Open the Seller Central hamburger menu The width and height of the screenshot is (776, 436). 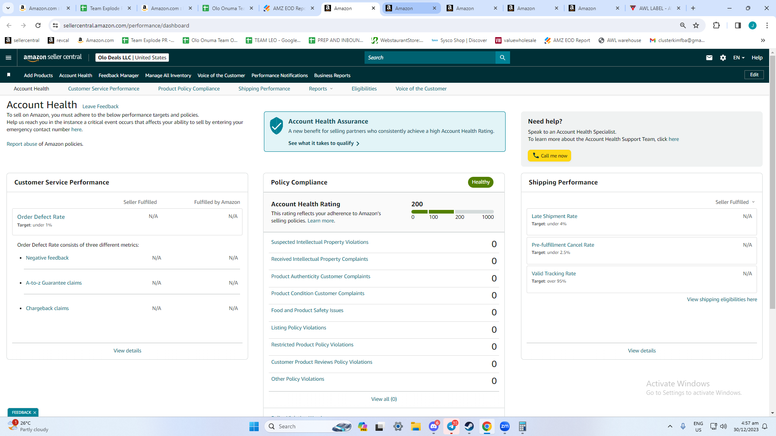click(x=8, y=58)
